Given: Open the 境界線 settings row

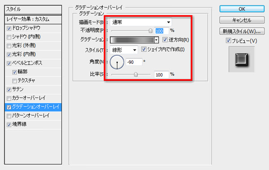Looking at the screenshot, I should tap(33, 124).
